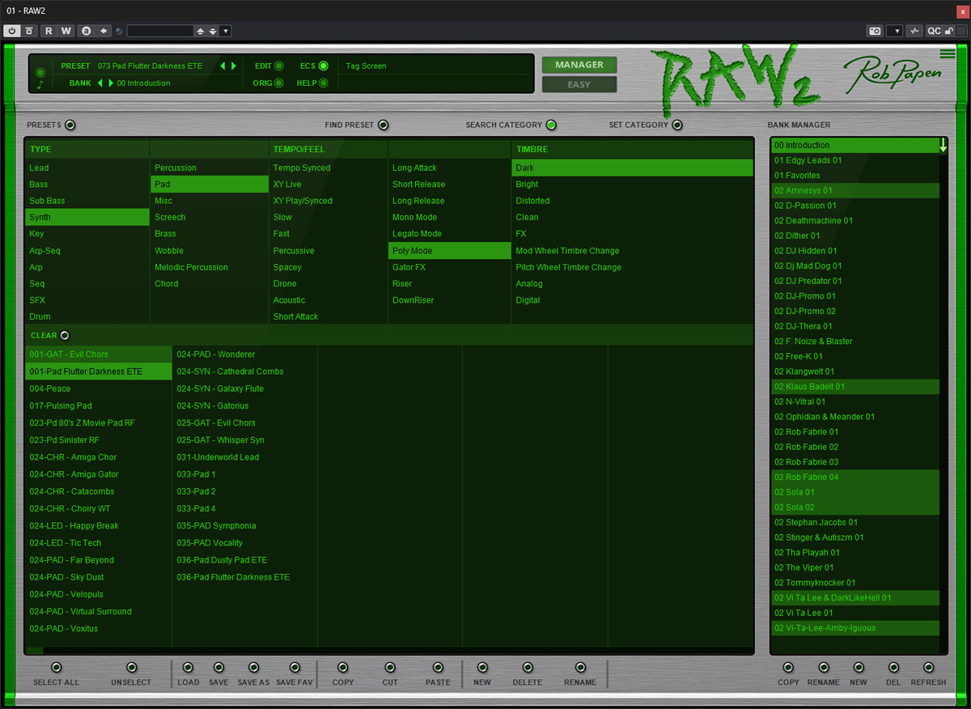Click the EASY mode button
Viewport: 971px width, 709px height.
(579, 84)
